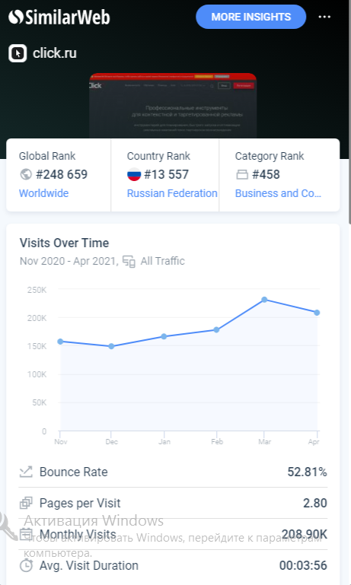Click the MORE INSIGHTS button
Image resolution: width=351 pixels, height=585 pixels.
[251, 17]
